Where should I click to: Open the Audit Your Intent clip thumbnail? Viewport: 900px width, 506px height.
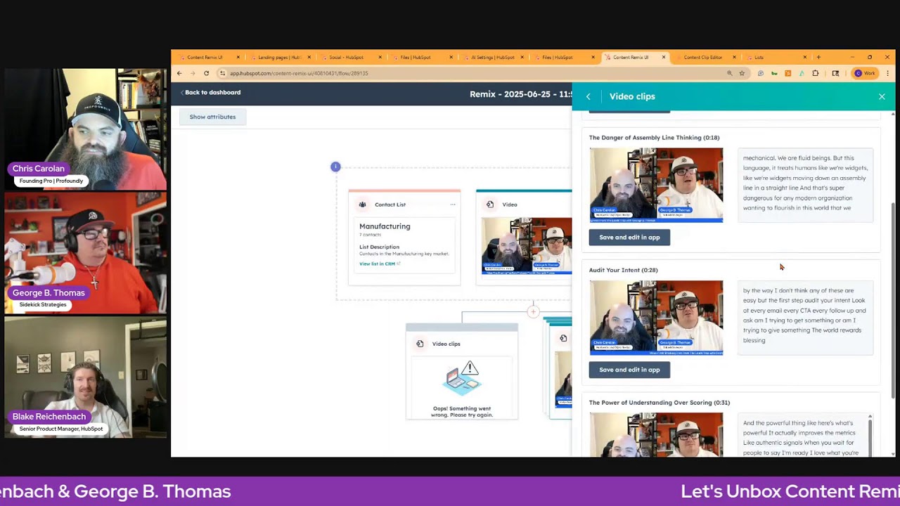tap(656, 318)
